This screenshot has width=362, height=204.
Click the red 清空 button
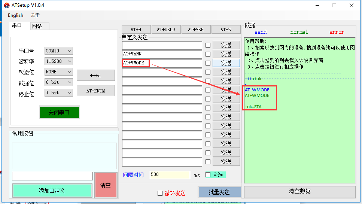tap(106, 185)
